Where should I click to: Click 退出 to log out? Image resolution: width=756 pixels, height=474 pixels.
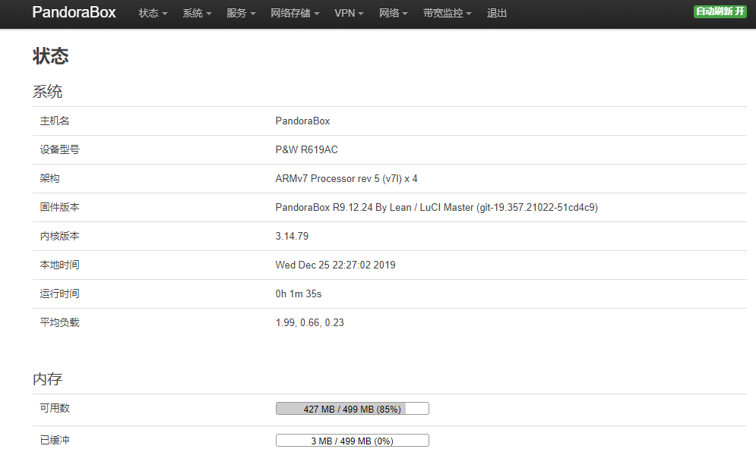click(497, 14)
